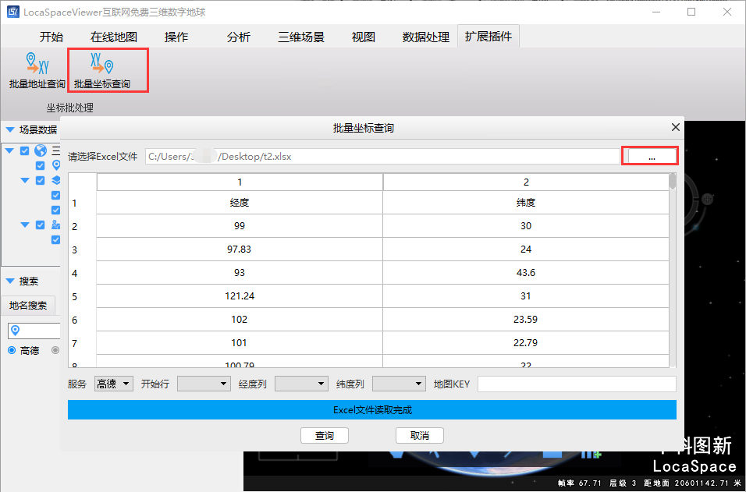The width and height of the screenshot is (746, 492).
Task: Click the 纬度 table cell
Action: pyautogui.click(x=526, y=203)
